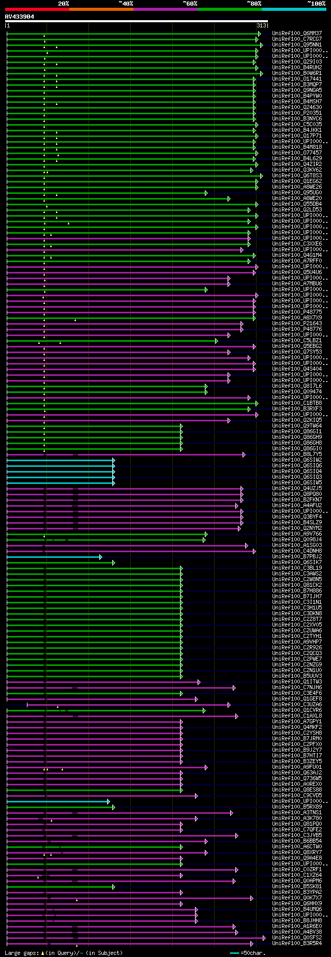Select label UniRef100_A8WE20

pyautogui.click(x=297, y=199)
